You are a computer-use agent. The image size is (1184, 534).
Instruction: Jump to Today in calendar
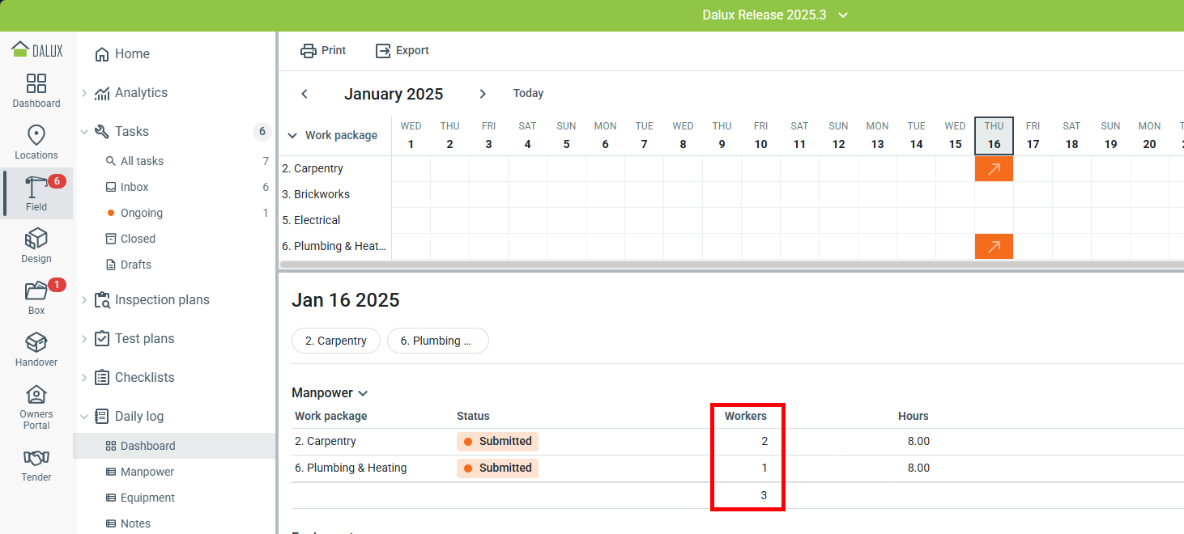pos(528,94)
